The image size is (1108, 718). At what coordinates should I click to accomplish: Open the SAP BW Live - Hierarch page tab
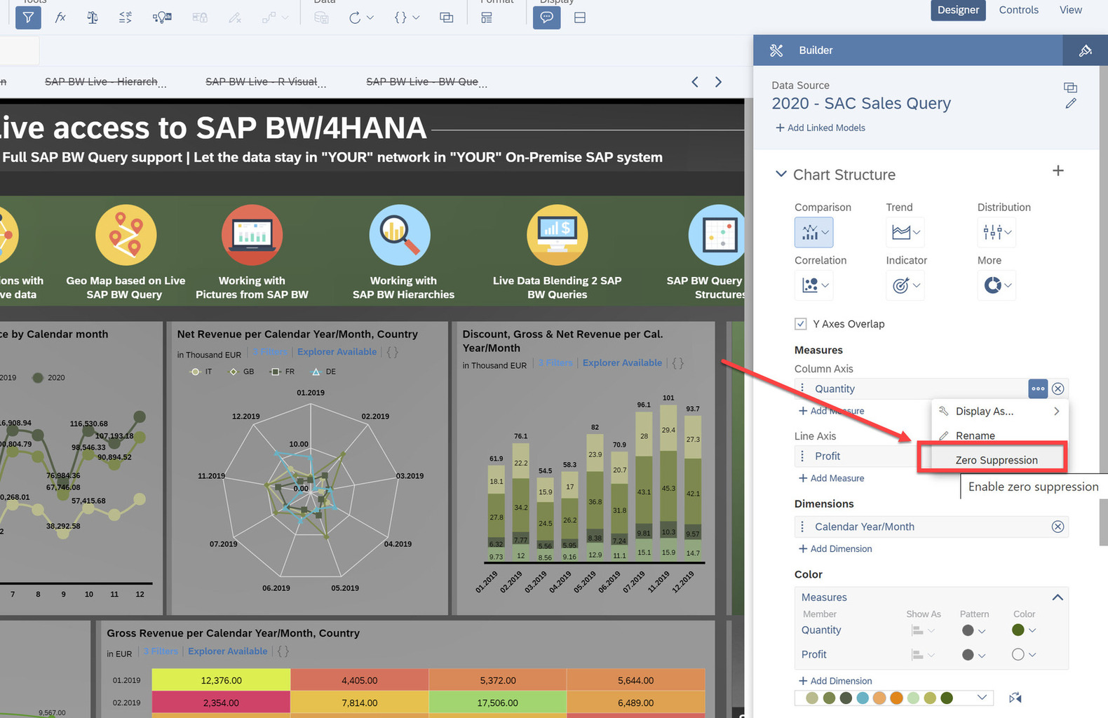tap(105, 82)
